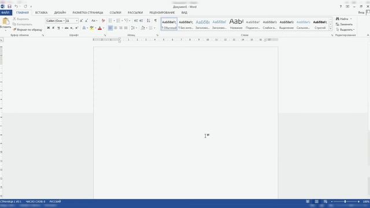Image resolution: width=370 pixels, height=208 pixels.
Task: Click the Save icon in quick access toolbar
Action: click(x=9, y=6)
